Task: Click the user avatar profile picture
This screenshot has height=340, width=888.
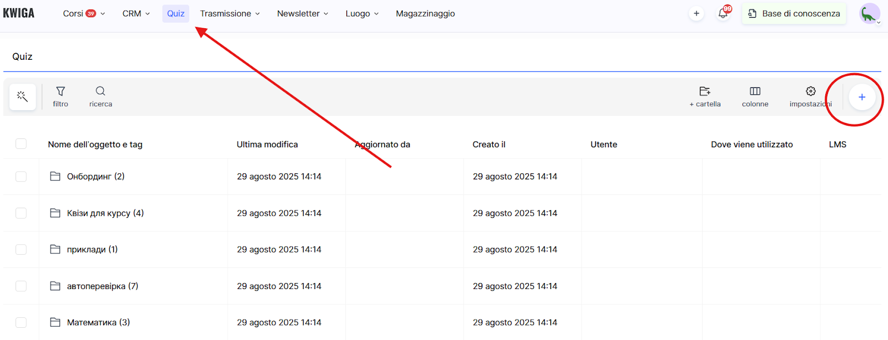Action: (x=869, y=14)
